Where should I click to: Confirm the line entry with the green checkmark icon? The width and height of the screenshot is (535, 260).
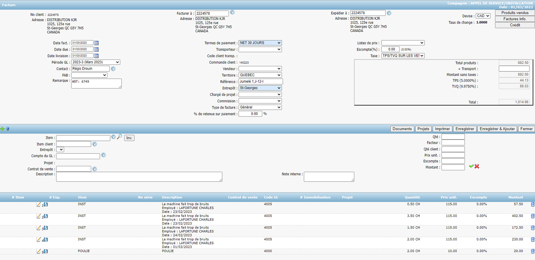pos(471,166)
